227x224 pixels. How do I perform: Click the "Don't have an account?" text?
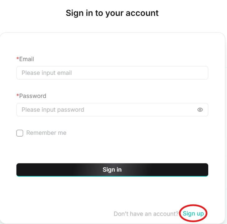coord(146,214)
